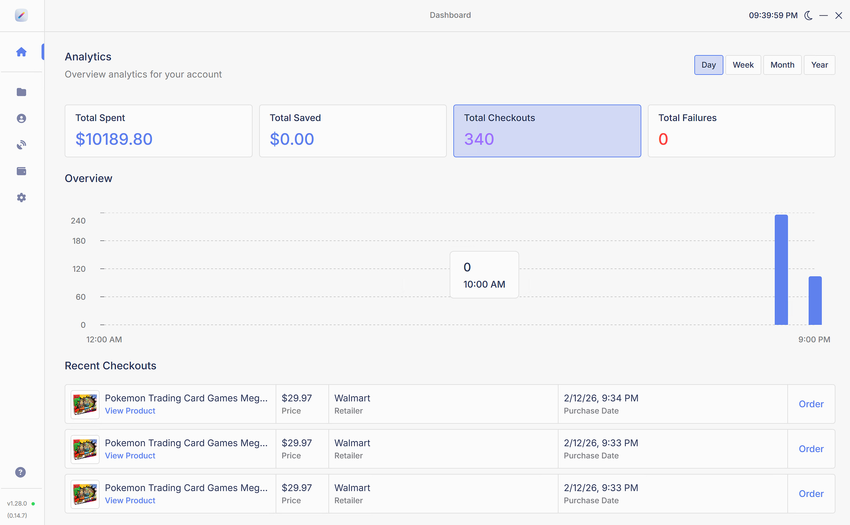Click product thumbnail of the 9:34 PM checkout
Screen dimensions: 850x525
[x=85, y=404]
